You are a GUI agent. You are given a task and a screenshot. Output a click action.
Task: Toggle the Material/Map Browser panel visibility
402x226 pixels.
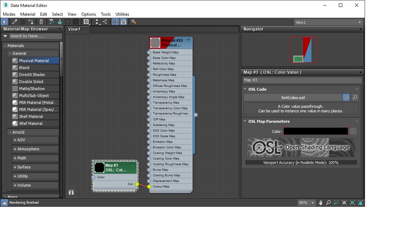point(115,22)
